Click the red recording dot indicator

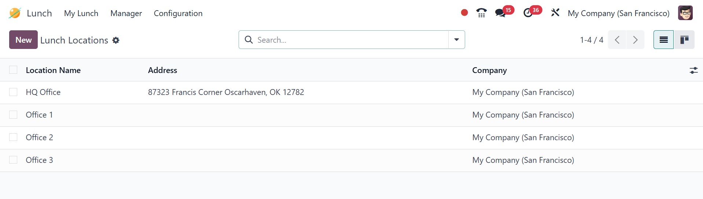point(464,13)
